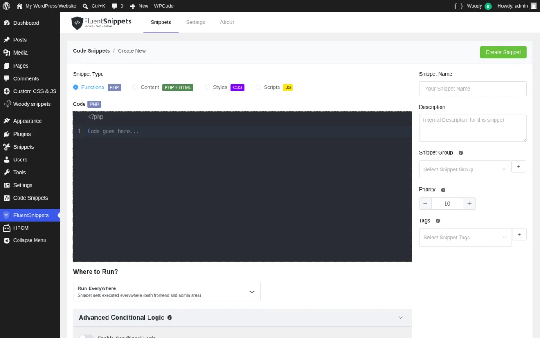The height and width of the screenshot is (338, 540).
Task: Click the Code Snippets sidebar icon
Action: (x=7, y=198)
